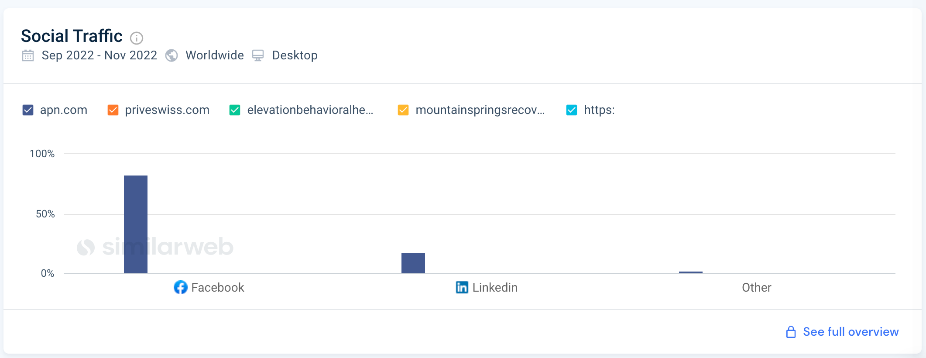The width and height of the screenshot is (926, 358).
Task: Open the See full overview link
Action: [851, 332]
